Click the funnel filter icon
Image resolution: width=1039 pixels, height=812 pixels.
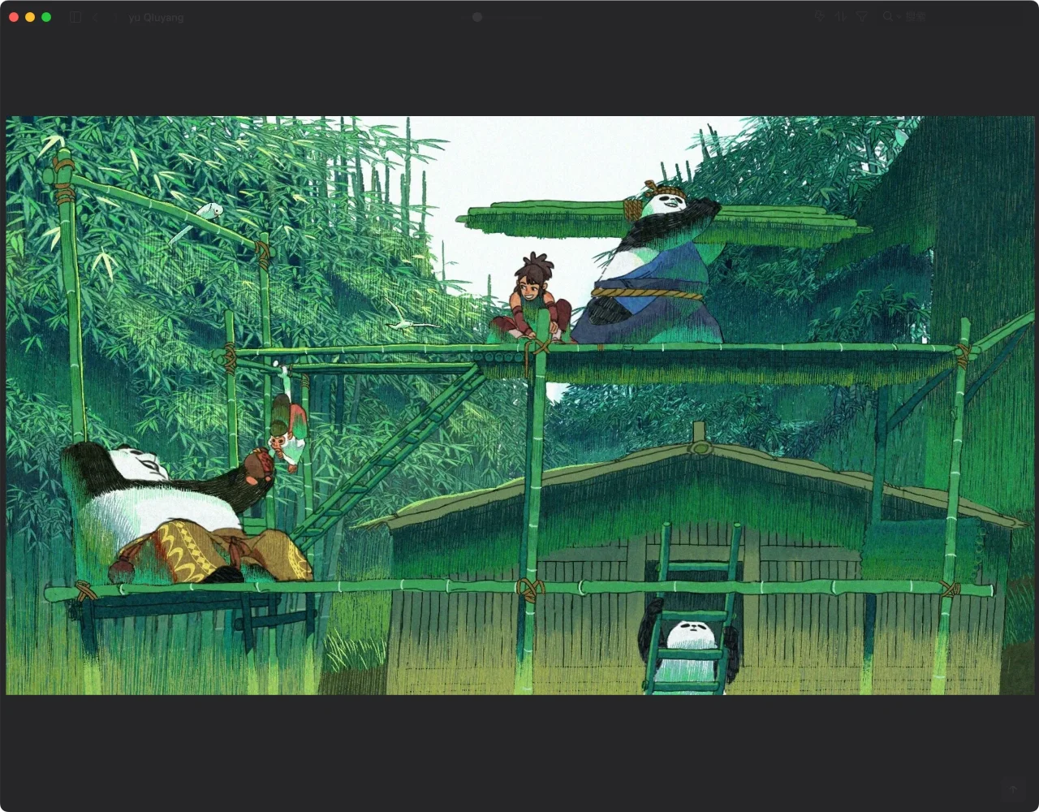coord(862,16)
